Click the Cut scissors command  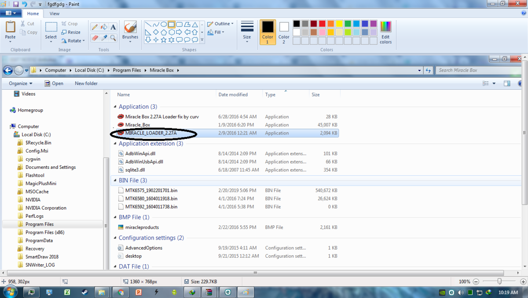click(27, 24)
